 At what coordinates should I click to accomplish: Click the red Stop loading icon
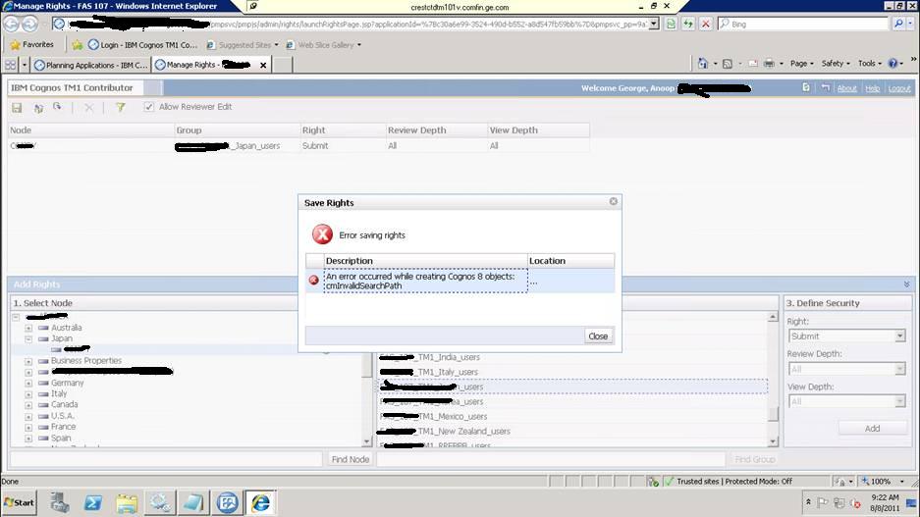[706, 24]
